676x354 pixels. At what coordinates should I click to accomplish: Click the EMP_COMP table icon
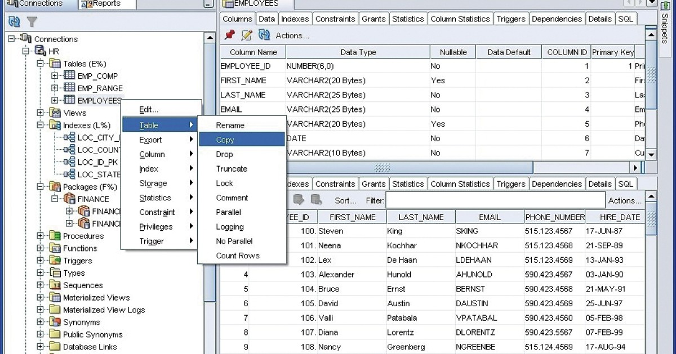[69, 75]
